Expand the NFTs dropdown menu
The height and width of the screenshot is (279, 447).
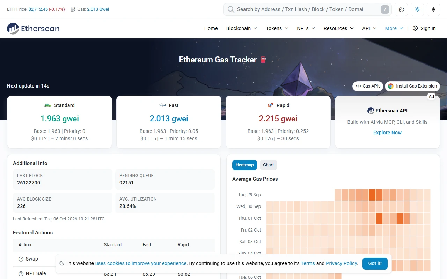(x=306, y=28)
